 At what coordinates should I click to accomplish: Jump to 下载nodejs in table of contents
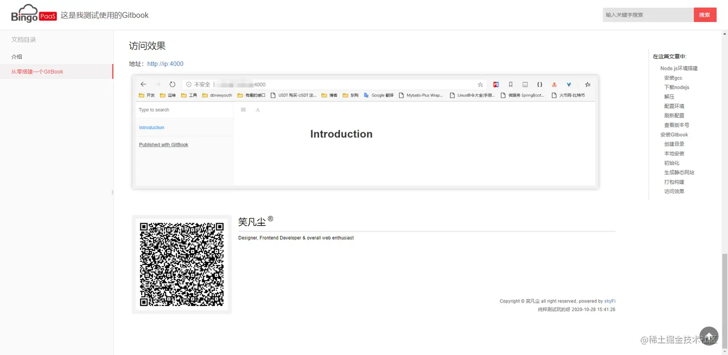point(676,87)
